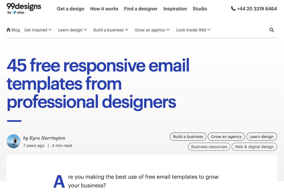Viewport: 284px width, 194px height.
Task: Click the phone icon beside the number
Action: [x=233, y=9]
